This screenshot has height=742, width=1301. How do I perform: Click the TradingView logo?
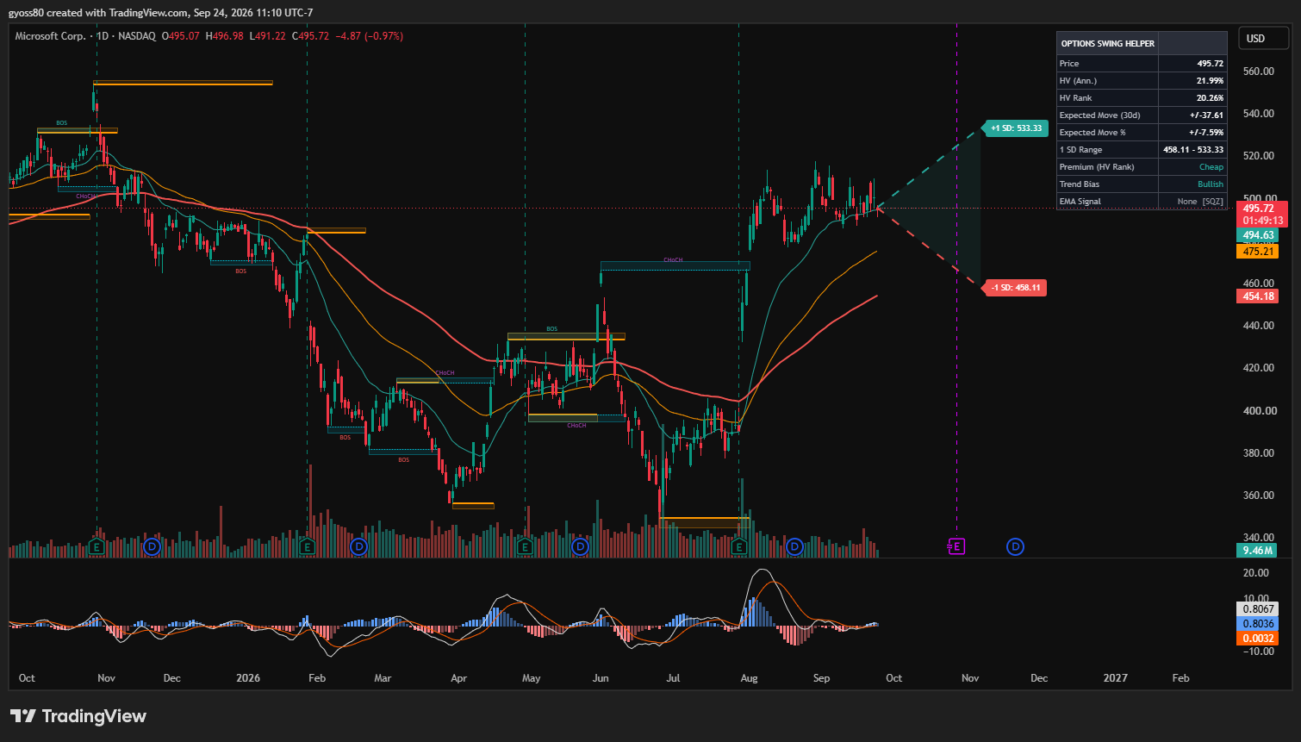pyautogui.click(x=78, y=716)
